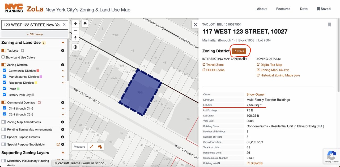This screenshot has width=340, height=167.
Task: Open the Data menu item
Action: point(304,9)
